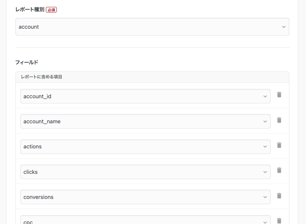The image size is (306, 224).
Task: Open the conversions field dropdown
Action: tap(145, 197)
